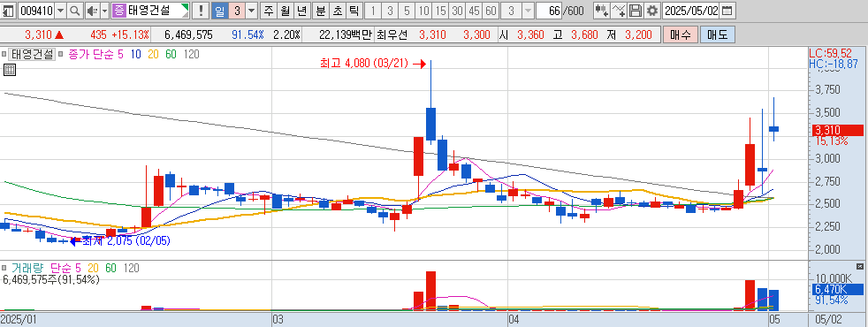This screenshot has width=868, height=327.
Task: Open the calendar date picker icon
Action: click(x=727, y=10)
